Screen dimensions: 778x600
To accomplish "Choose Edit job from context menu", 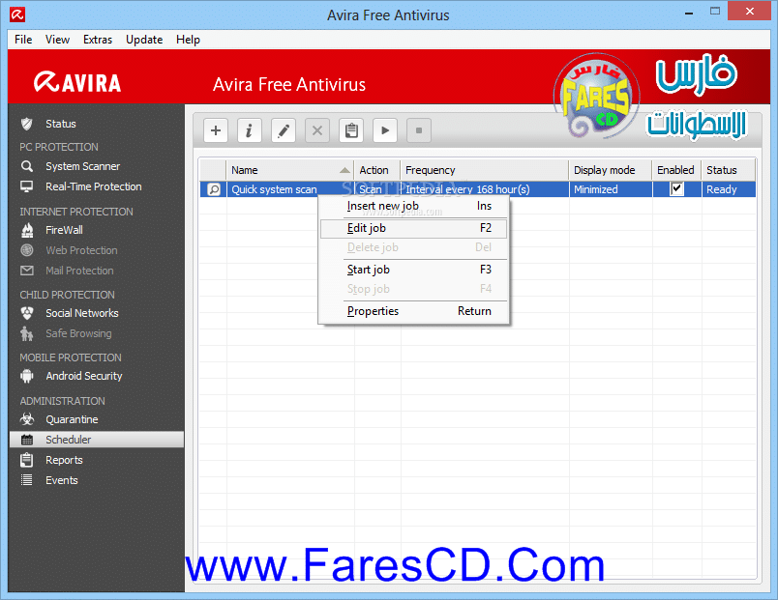I will 414,228.
